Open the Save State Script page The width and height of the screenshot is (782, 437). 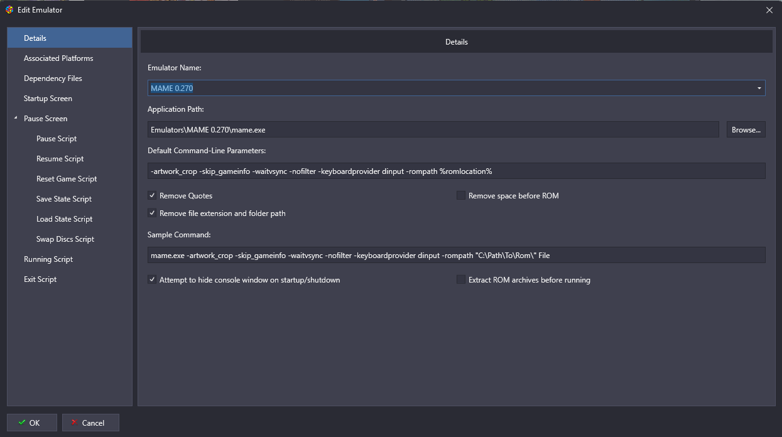pos(64,199)
